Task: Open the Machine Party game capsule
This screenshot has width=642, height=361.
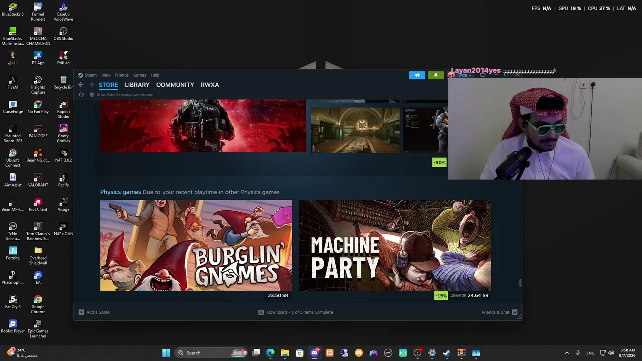Action: tap(395, 245)
